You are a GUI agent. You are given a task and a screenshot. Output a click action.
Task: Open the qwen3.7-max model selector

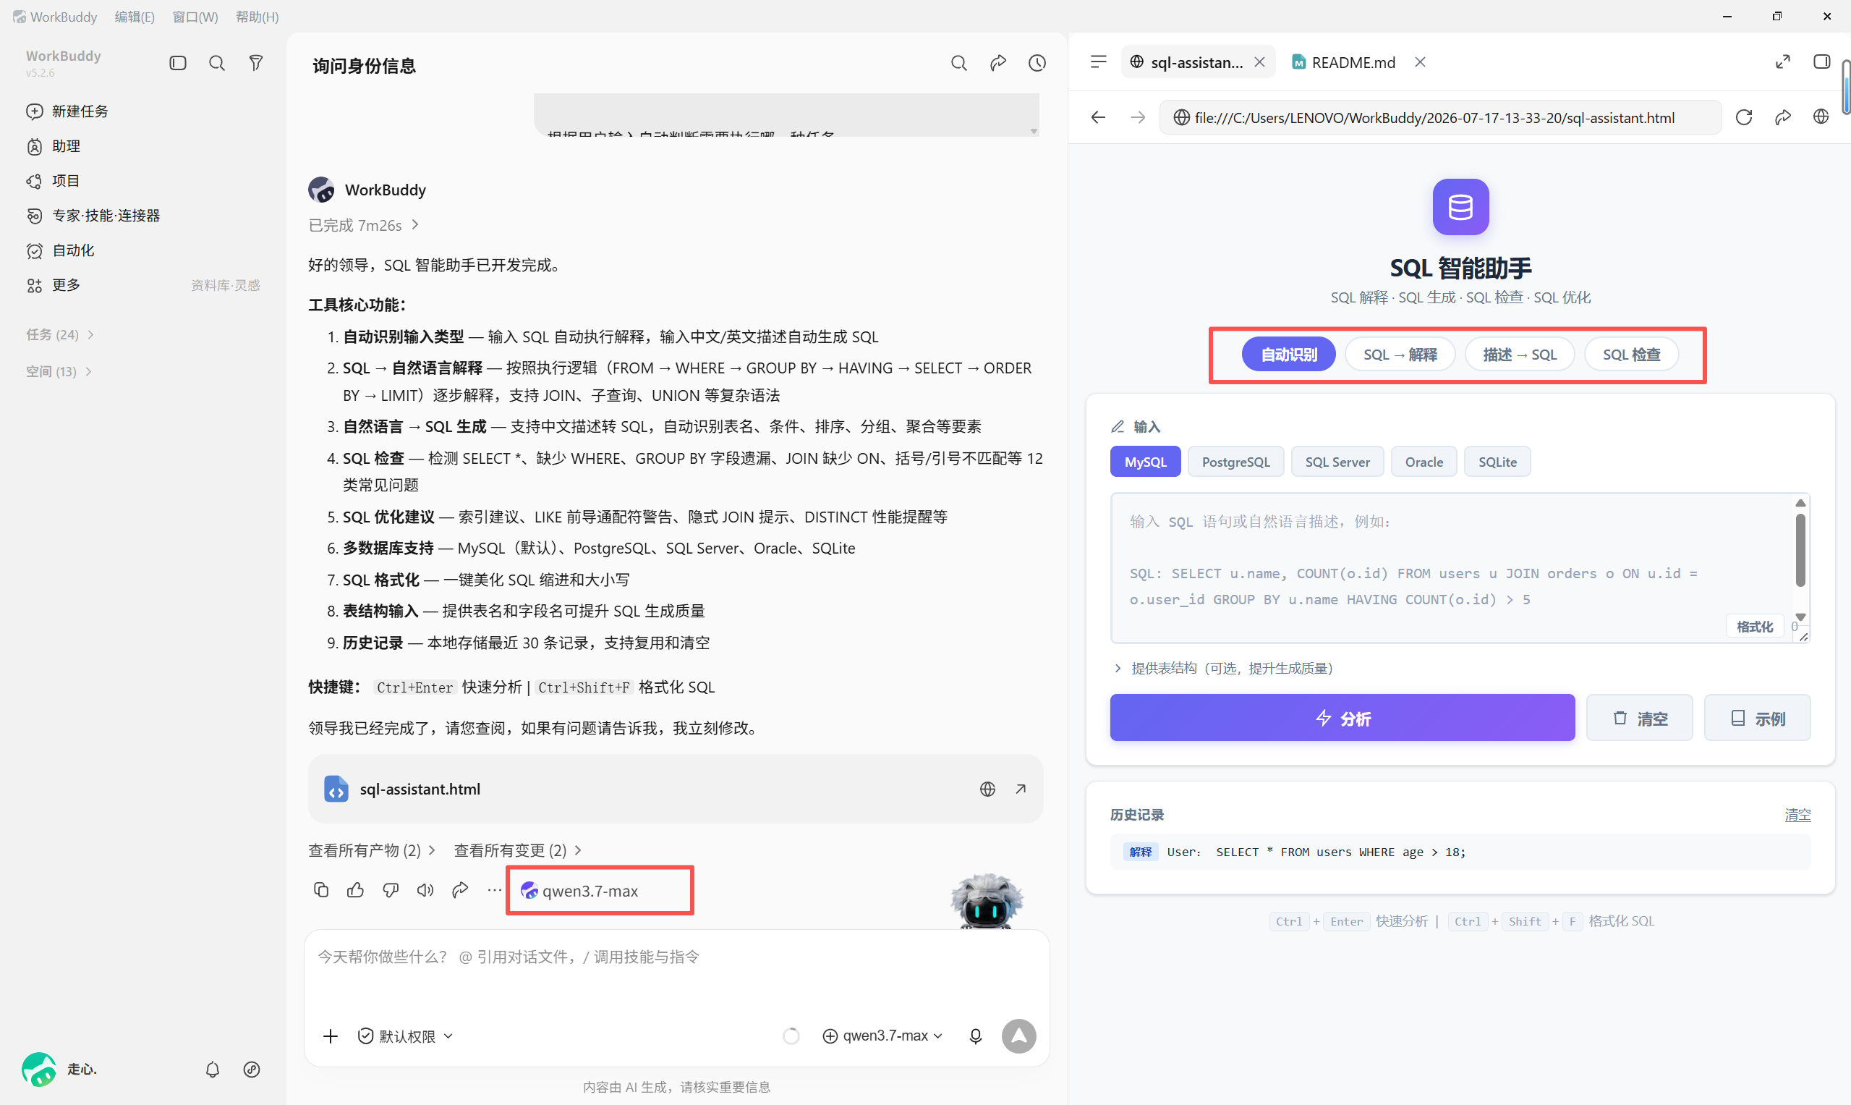(x=882, y=1036)
